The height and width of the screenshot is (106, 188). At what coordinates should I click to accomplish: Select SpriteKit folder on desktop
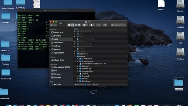(6, 18)
